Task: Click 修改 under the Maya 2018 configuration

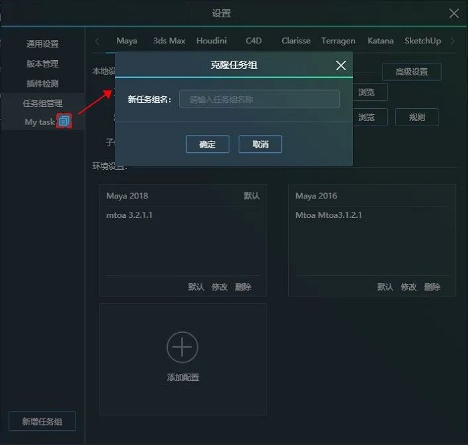Action: click(219, 287)
